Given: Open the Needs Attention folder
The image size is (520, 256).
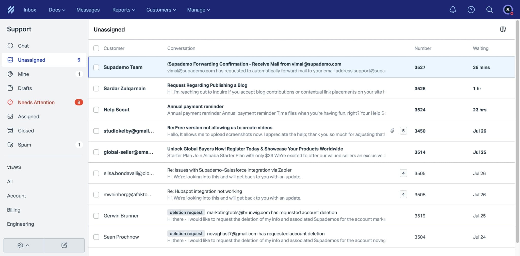Looking at the screenshot, I should [36, 102].
